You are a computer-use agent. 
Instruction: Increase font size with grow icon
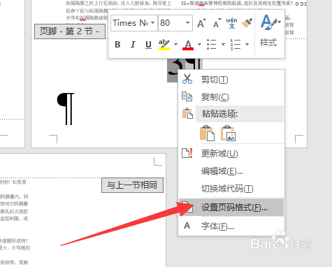201,23
